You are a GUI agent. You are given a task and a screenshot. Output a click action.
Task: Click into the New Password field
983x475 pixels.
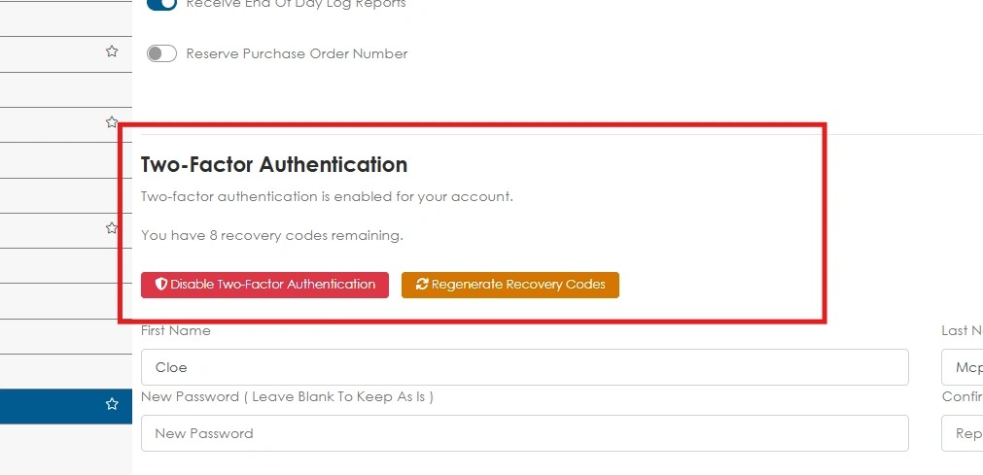[525, 433]
